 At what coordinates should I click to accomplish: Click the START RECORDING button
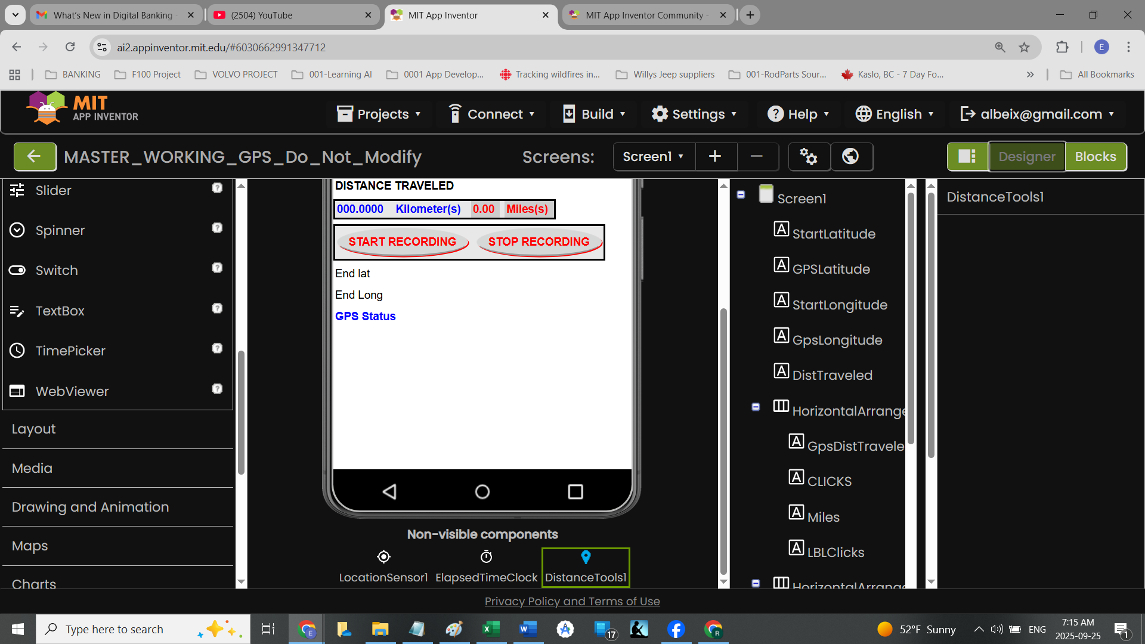click(403, 241)
